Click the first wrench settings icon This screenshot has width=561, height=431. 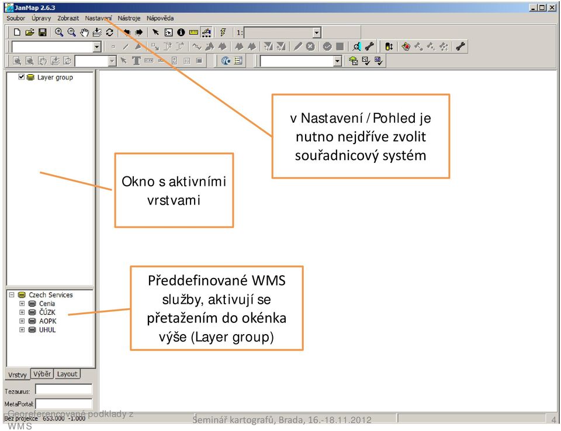[x=369, y=47]
